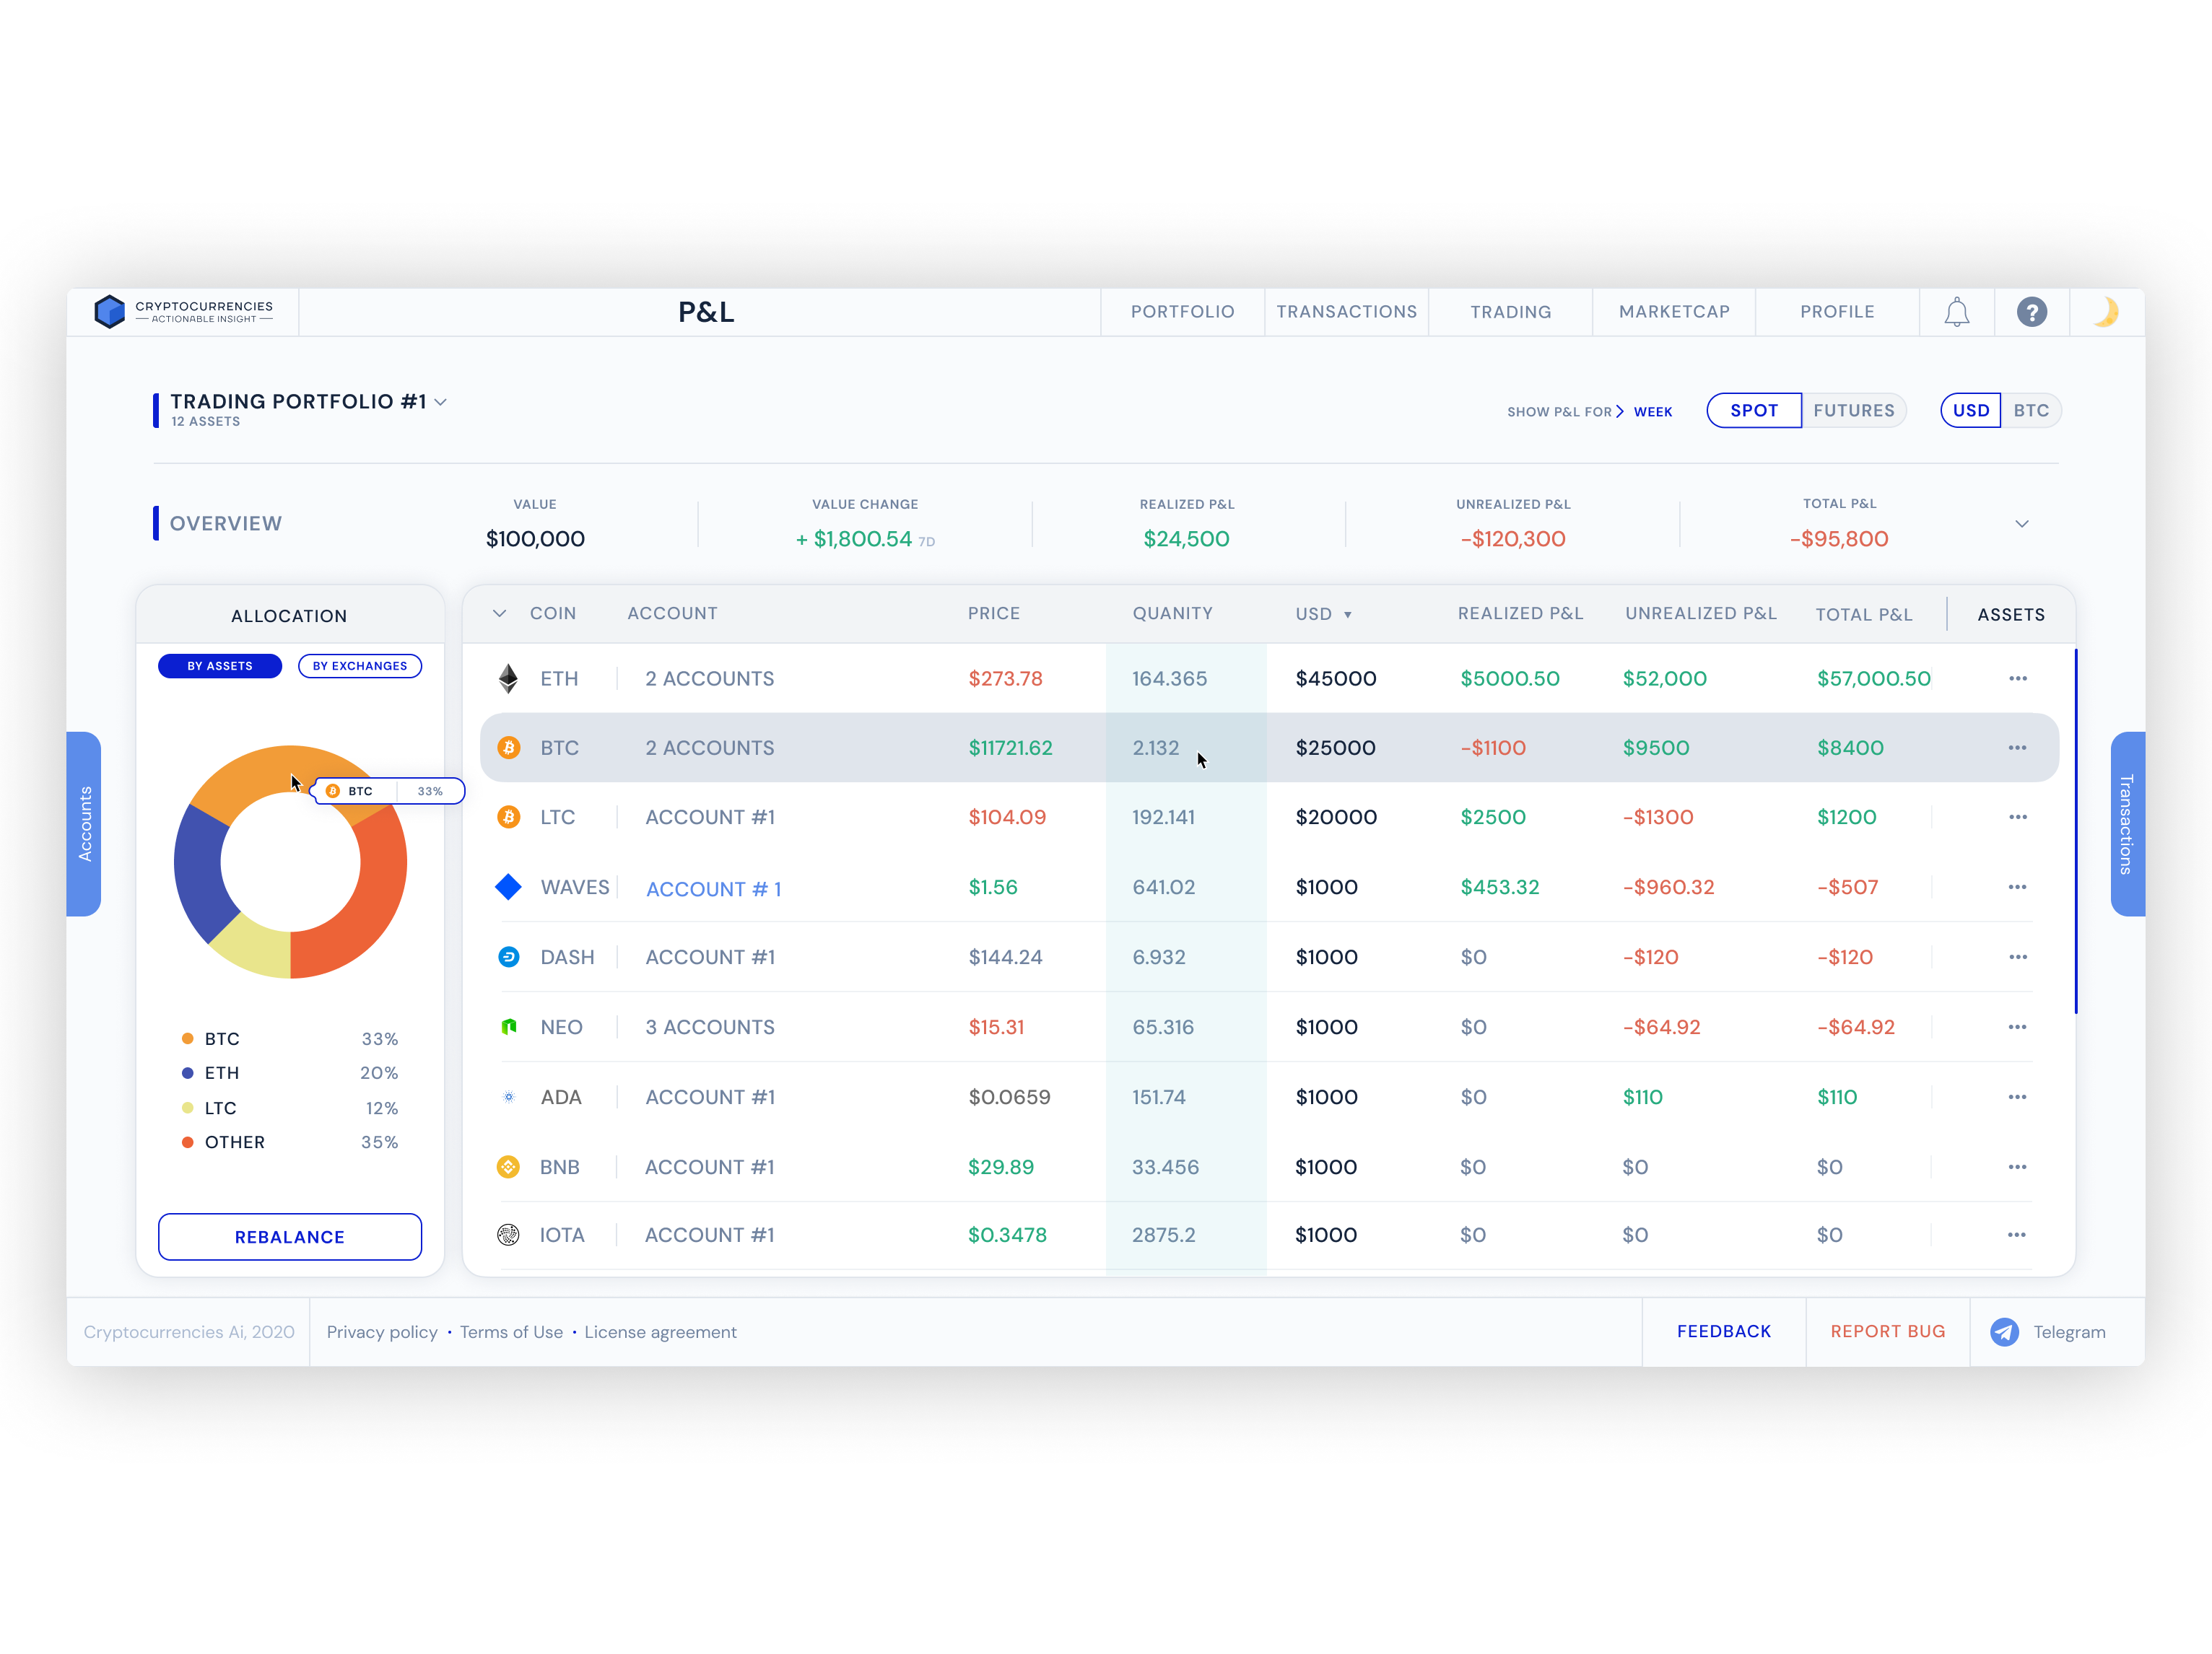The height and width of the screenshot is (1654, 2212).
Task: Open the MARKETCAP tab
Action: coord(1673,312)
